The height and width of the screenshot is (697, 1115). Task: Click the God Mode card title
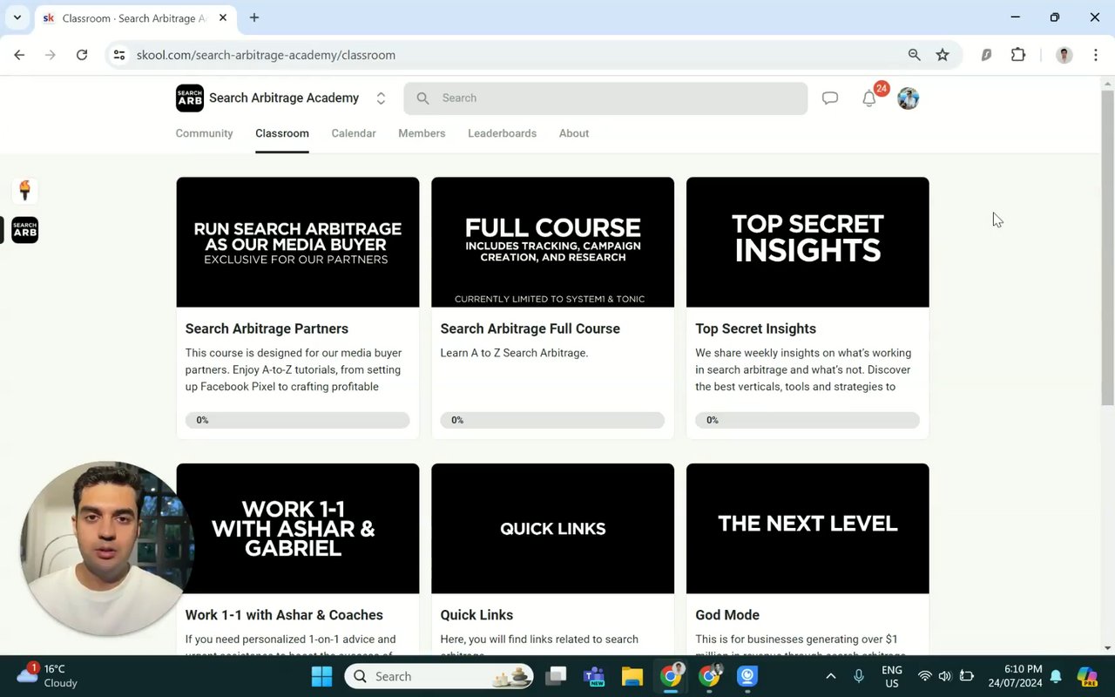[x=727, y=615]
